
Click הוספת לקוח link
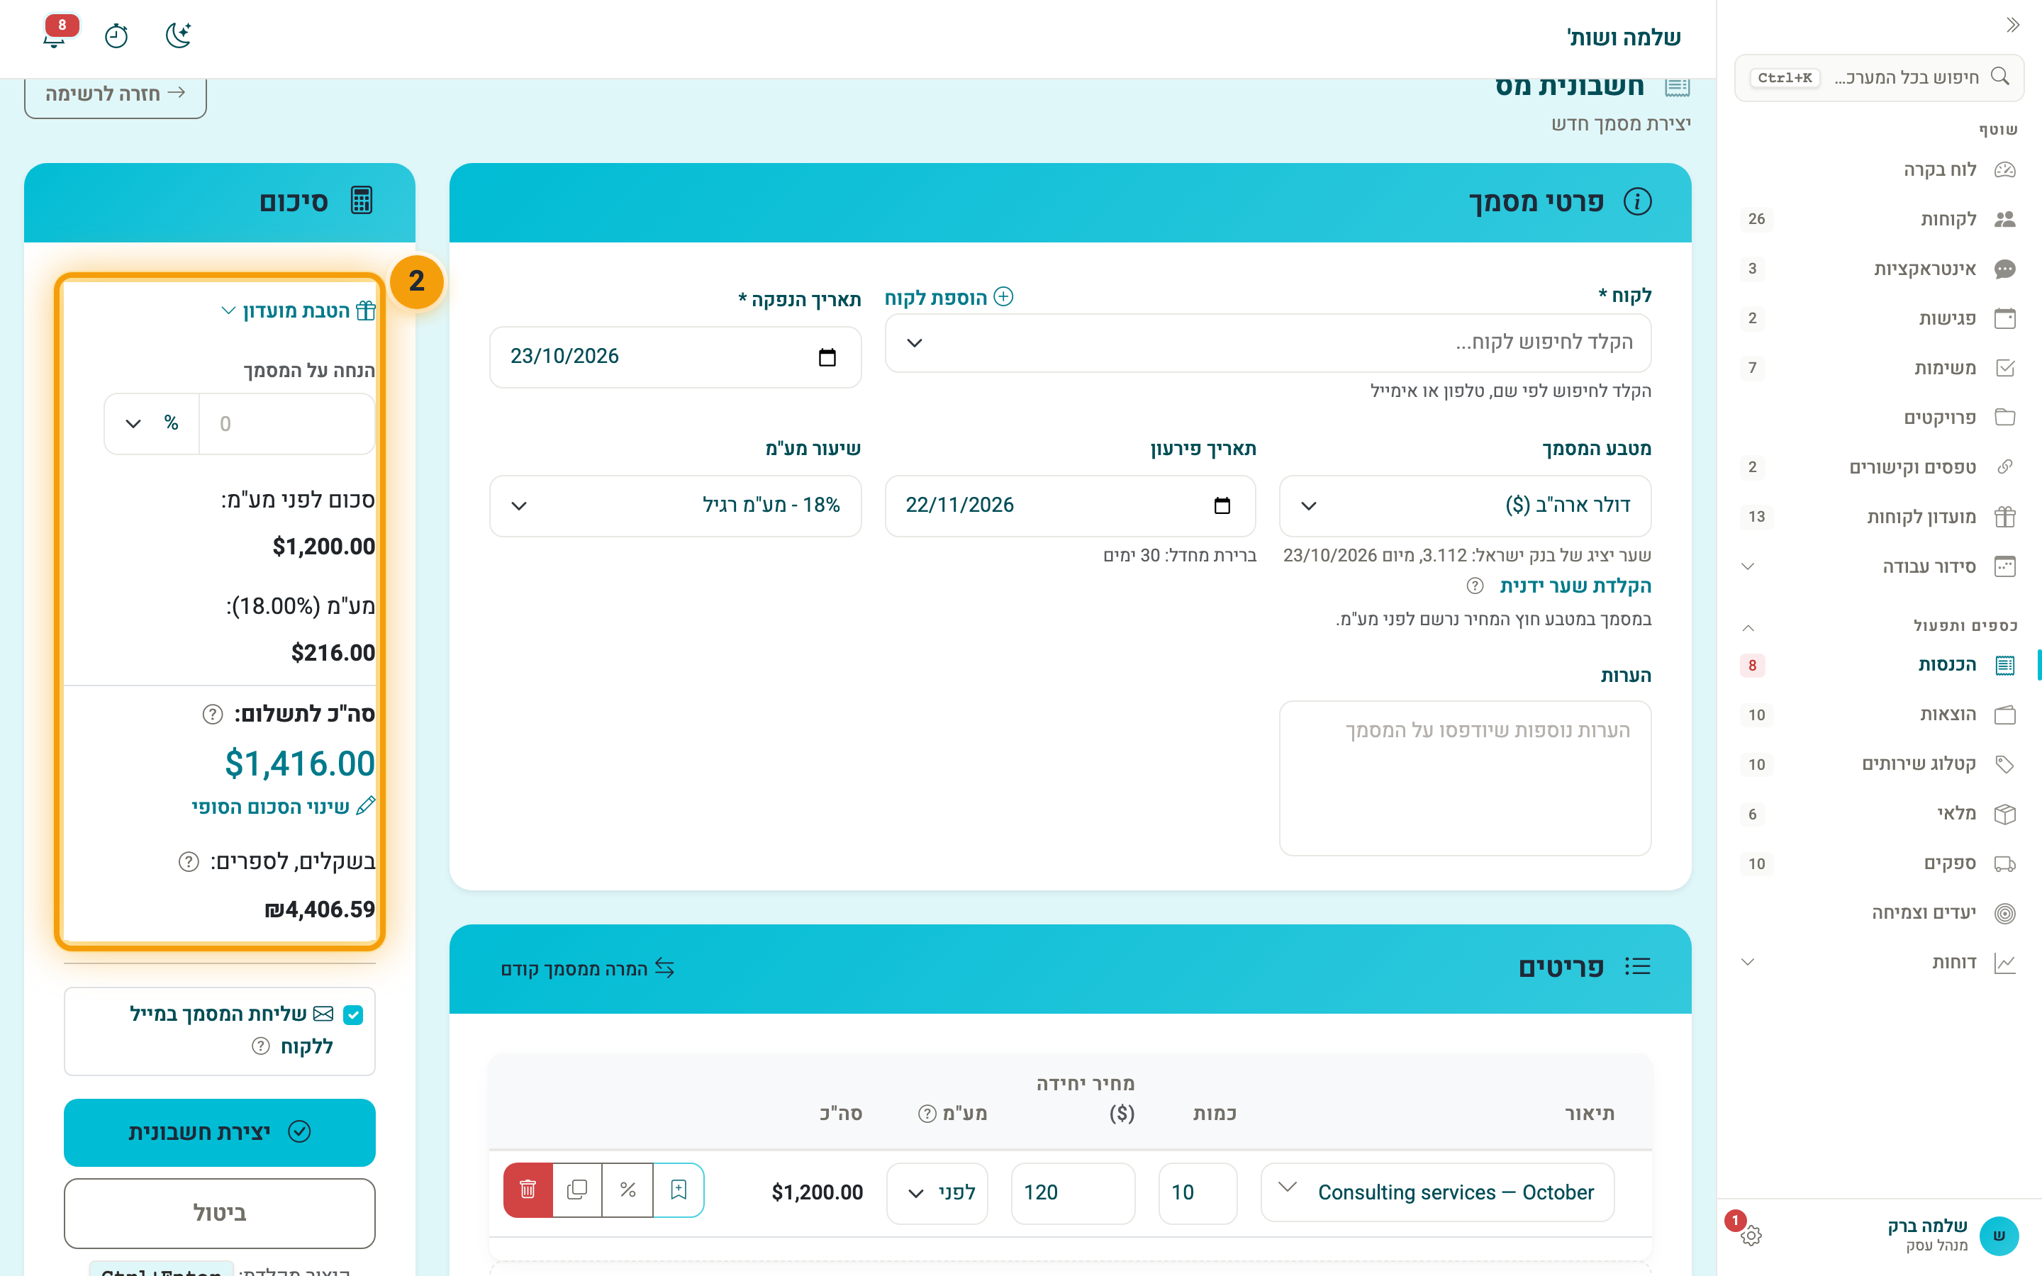coord(949,297)
